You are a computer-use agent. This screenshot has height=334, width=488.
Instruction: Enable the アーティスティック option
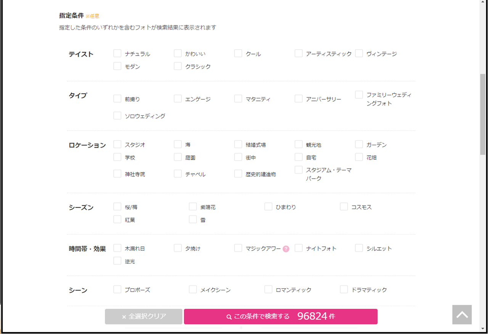[x=299, y=53]
